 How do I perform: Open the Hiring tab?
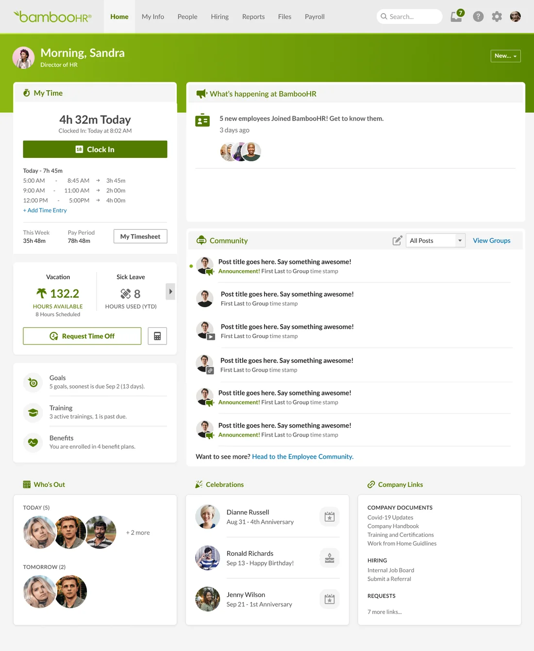(x=220, y=17)
